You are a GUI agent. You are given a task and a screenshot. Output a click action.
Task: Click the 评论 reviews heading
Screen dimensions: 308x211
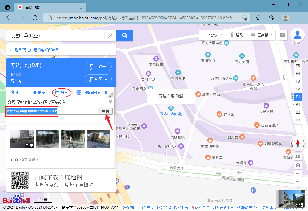pos(14,160)
